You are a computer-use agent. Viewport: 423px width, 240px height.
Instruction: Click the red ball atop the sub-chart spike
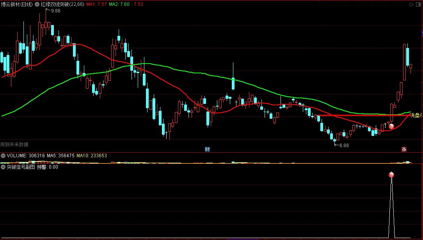(x=391, y=175)
